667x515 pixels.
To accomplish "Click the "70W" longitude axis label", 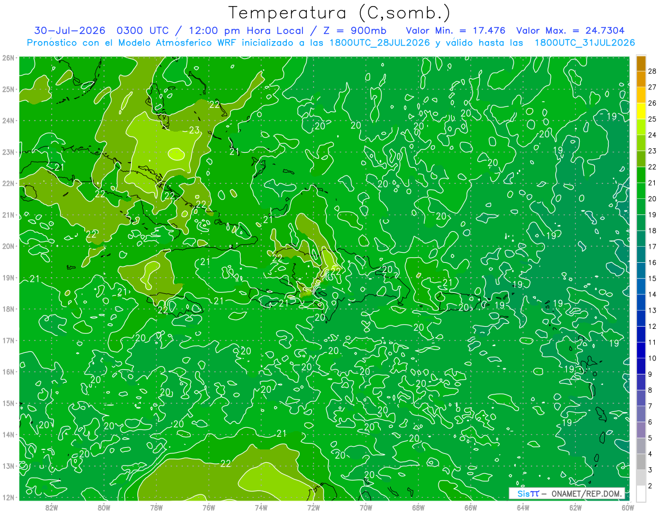I will tap(366, 507).
